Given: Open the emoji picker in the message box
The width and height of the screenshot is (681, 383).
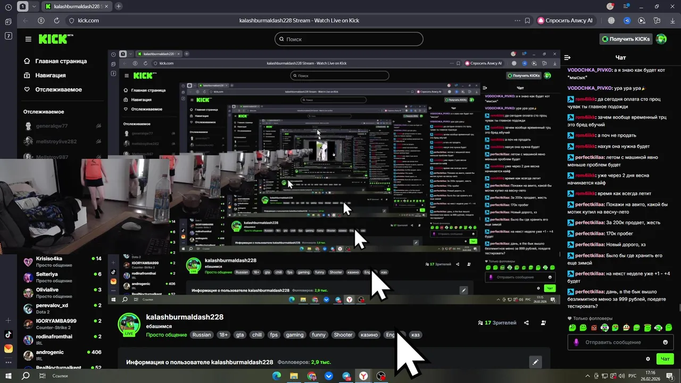Looking at the screenshot, I should 665,342.
